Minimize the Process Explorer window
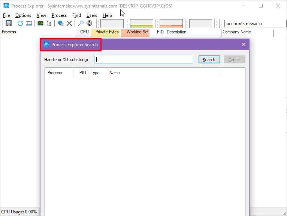This screenshot has width=287, height=216. tap(244, 6)
